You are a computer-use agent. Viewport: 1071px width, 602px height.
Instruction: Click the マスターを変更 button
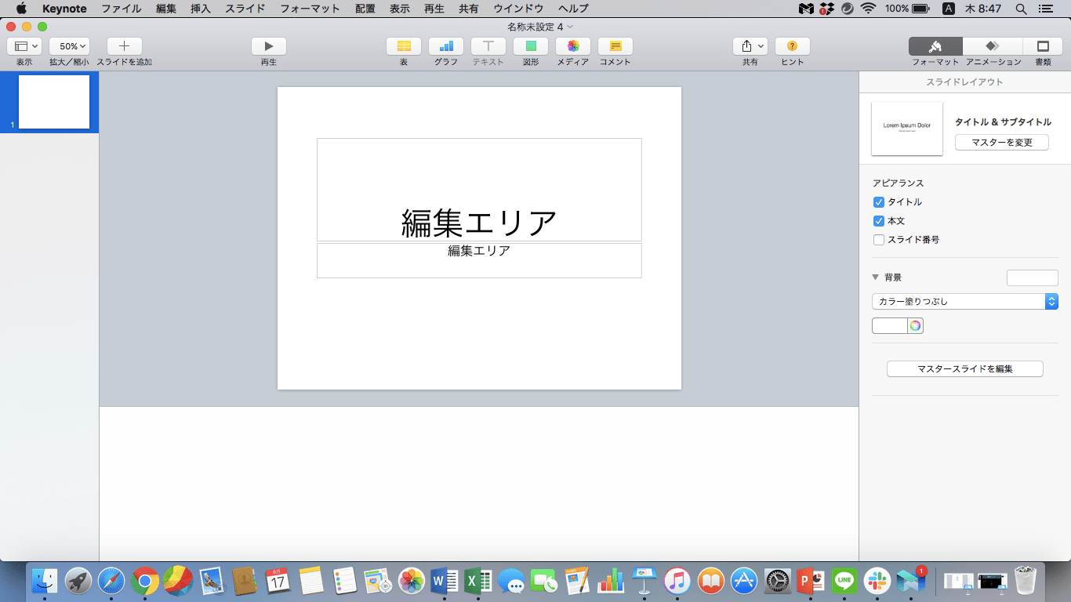point(1001,143)
